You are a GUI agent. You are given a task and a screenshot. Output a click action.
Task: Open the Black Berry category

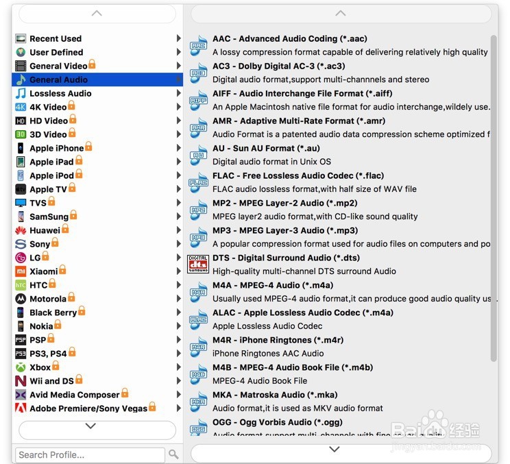coord(97,313)
